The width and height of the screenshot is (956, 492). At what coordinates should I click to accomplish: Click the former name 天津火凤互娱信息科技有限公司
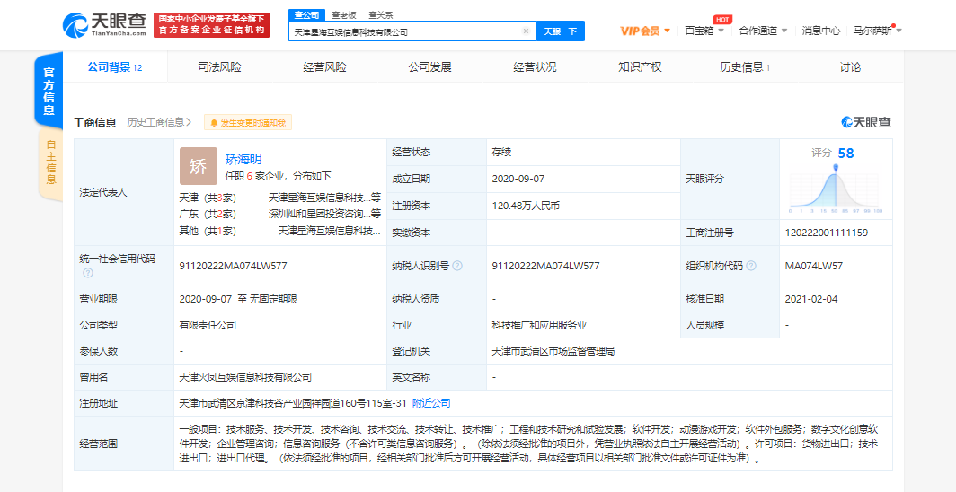point(245,377)
